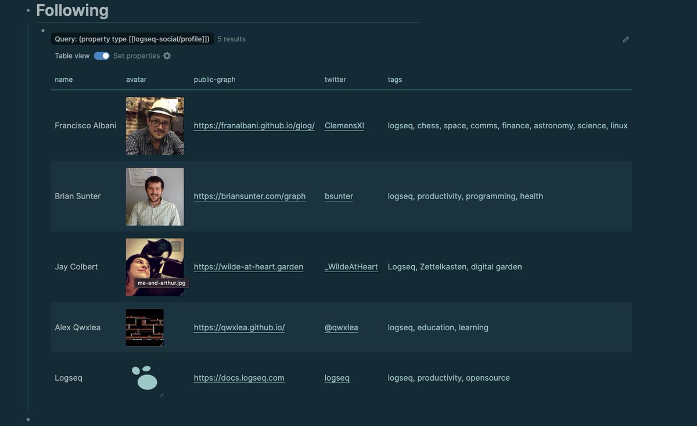The height and width of the screenshot is (426, 697).
Task: Open the logseq twitter link
Action: 337,378
